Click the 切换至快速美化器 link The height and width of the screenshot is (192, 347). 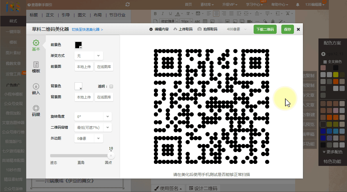(87, 30)
